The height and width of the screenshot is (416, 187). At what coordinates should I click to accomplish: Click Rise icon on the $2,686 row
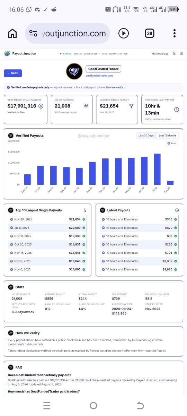point(103,269)
